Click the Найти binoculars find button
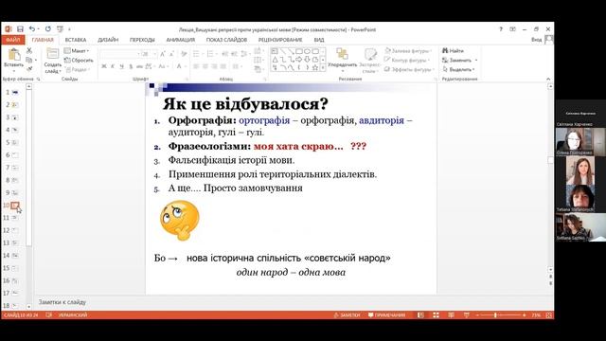The width and height of the screenshot is (606, 341). [453, 50]
